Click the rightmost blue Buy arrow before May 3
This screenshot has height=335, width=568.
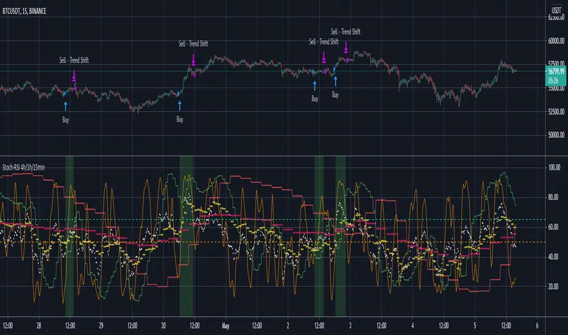click(x=335, y=81)
